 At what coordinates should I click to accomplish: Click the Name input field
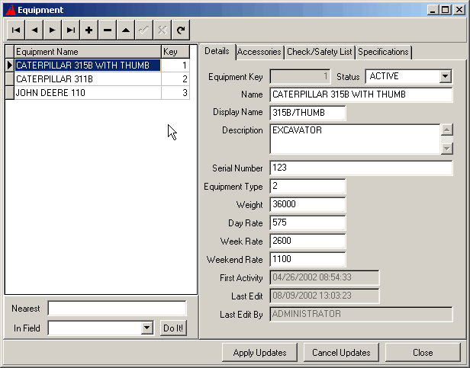(361, 94)
